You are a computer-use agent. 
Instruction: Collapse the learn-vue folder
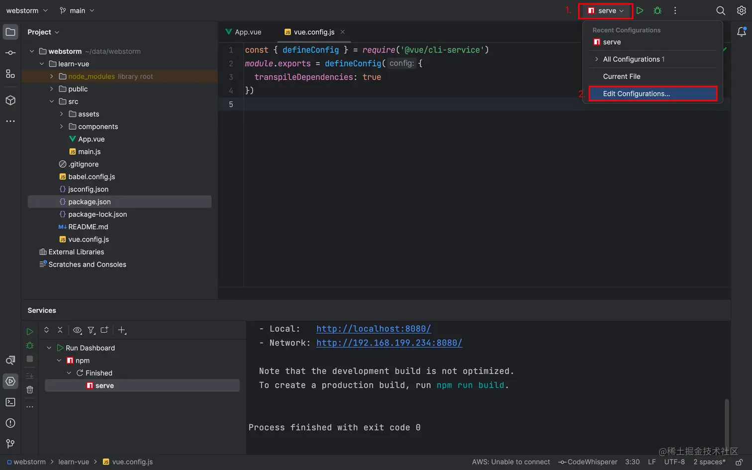pos(42,64)
